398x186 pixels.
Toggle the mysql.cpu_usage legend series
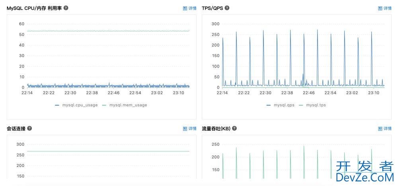(x=76, y=105)
